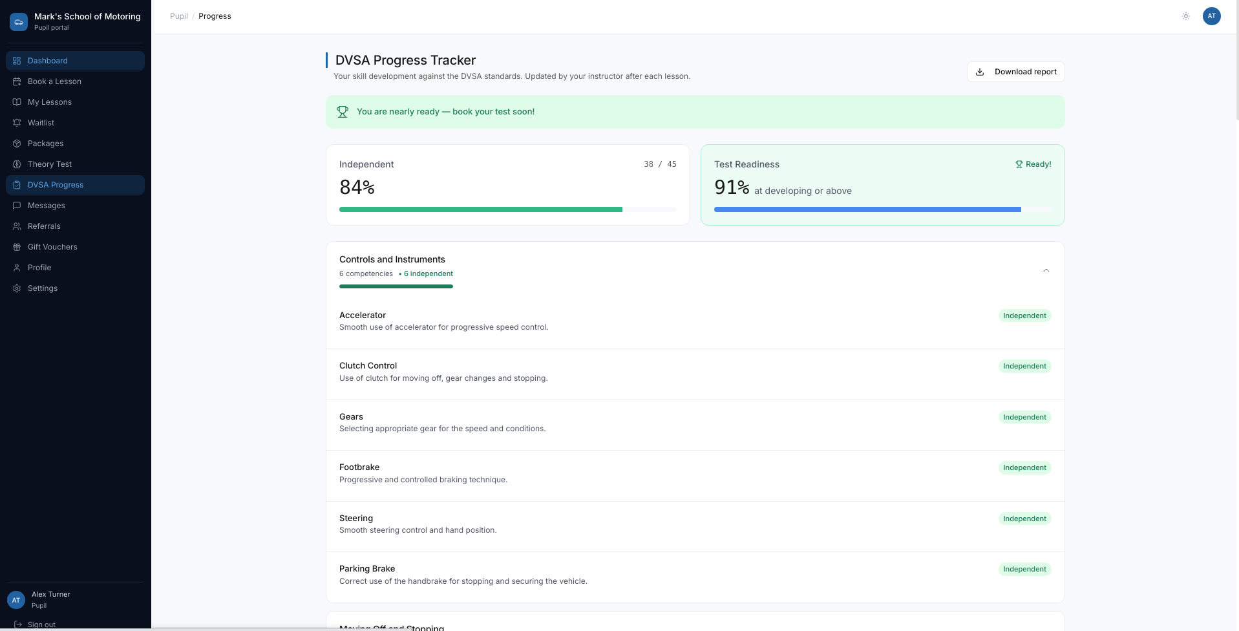Click the trophy icon beside Ready!
This screenshot has width=1239, height=631.
tap(1019, 164)
